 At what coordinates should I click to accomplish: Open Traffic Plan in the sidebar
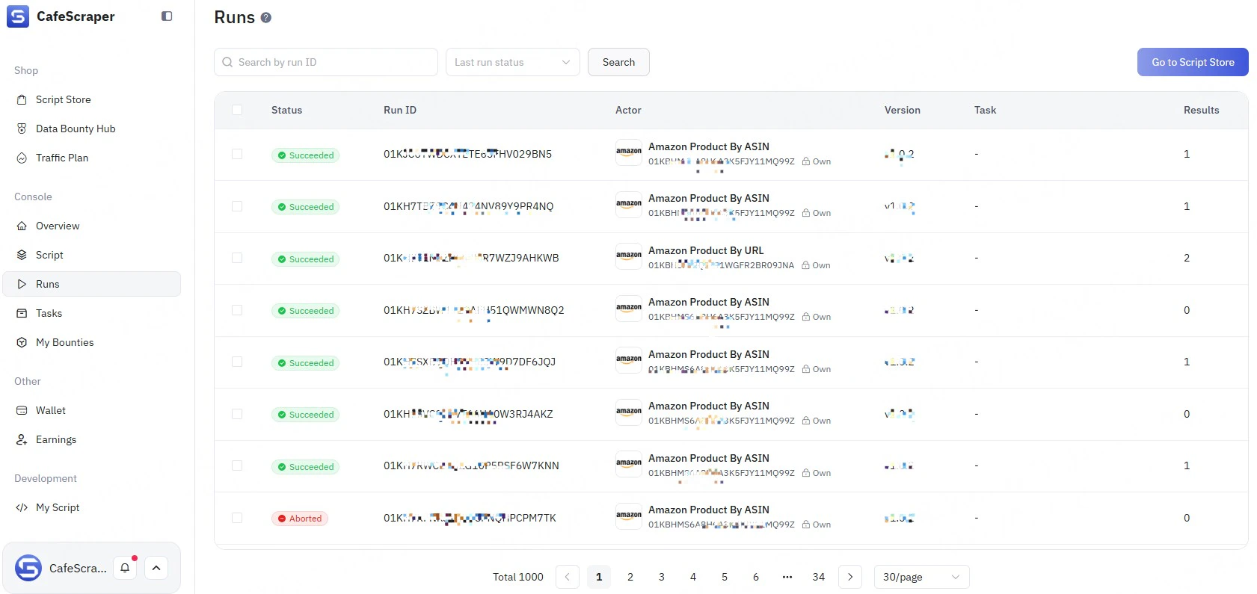pos(92,158)
